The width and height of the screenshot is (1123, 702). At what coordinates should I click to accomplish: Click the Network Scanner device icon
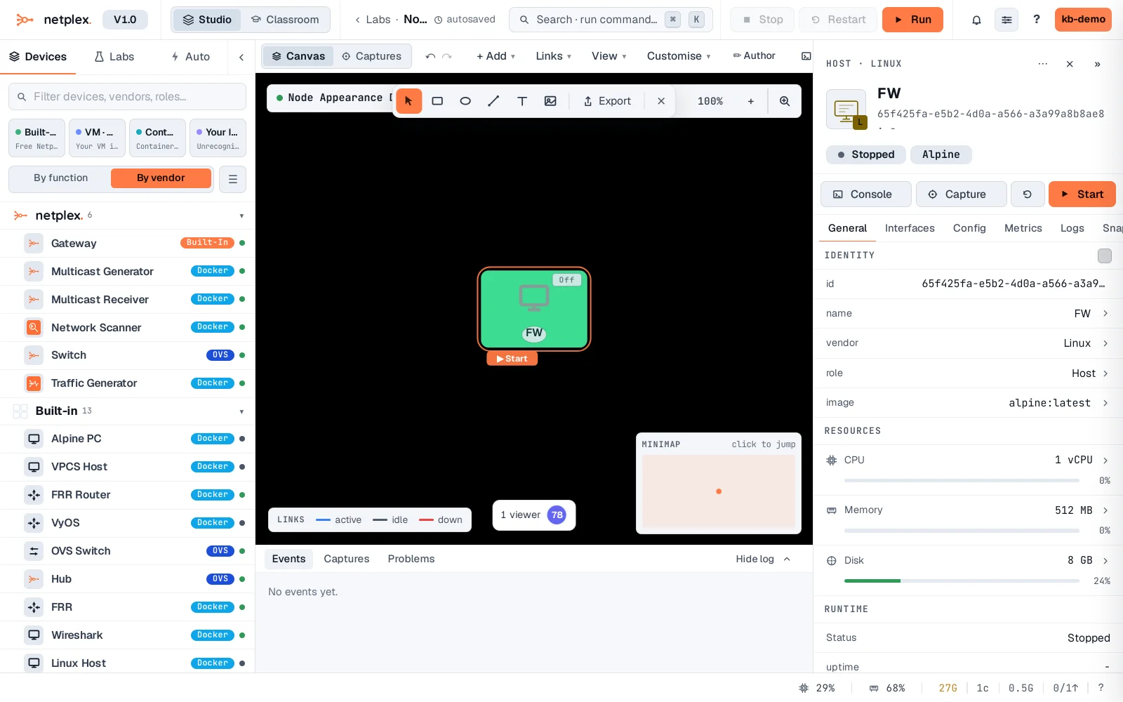34,327
